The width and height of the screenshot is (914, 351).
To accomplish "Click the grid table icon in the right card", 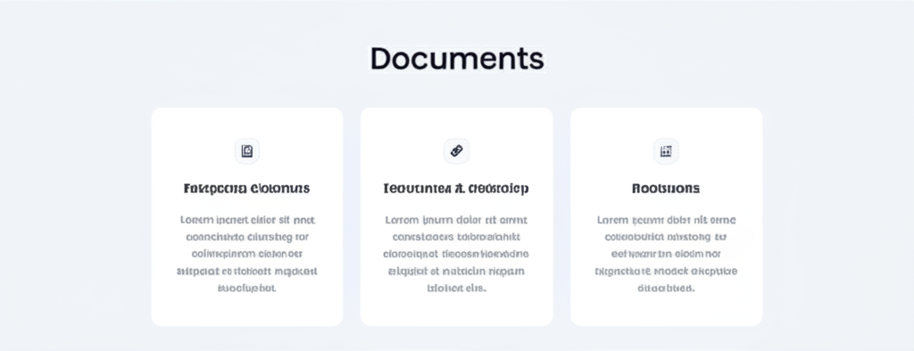I will click(x=666, y=151).
